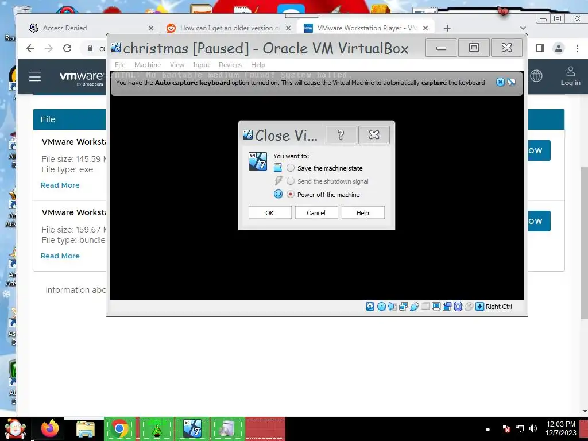Image resolution: width=588 pixels, height=441 pixels.
Task: Open the VirtualBox File menu
Action: point(120,65)
